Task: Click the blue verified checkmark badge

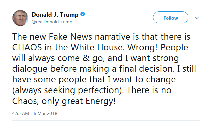Action: click(x=83, y=14)
